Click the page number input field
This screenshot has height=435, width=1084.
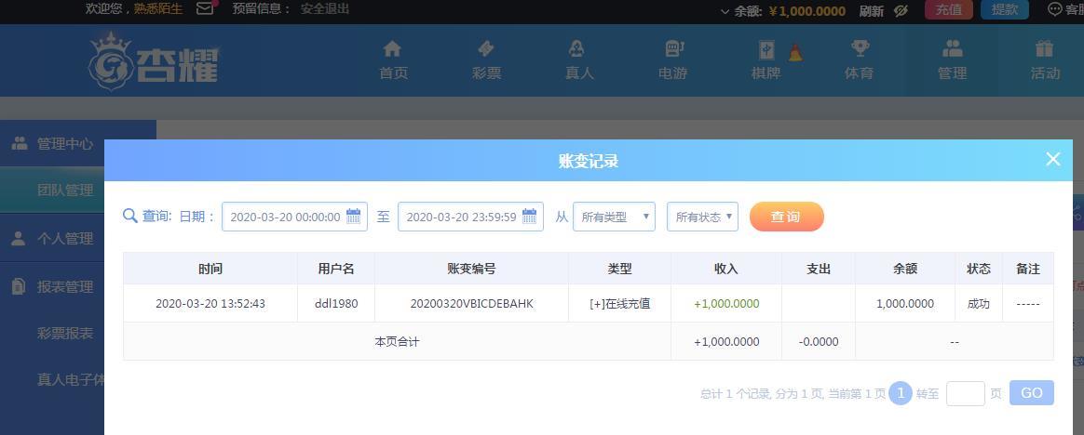pyautogui.click(x=965, y=393)
